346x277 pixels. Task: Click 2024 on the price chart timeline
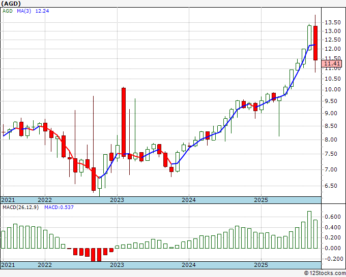(x=189, y=200)
